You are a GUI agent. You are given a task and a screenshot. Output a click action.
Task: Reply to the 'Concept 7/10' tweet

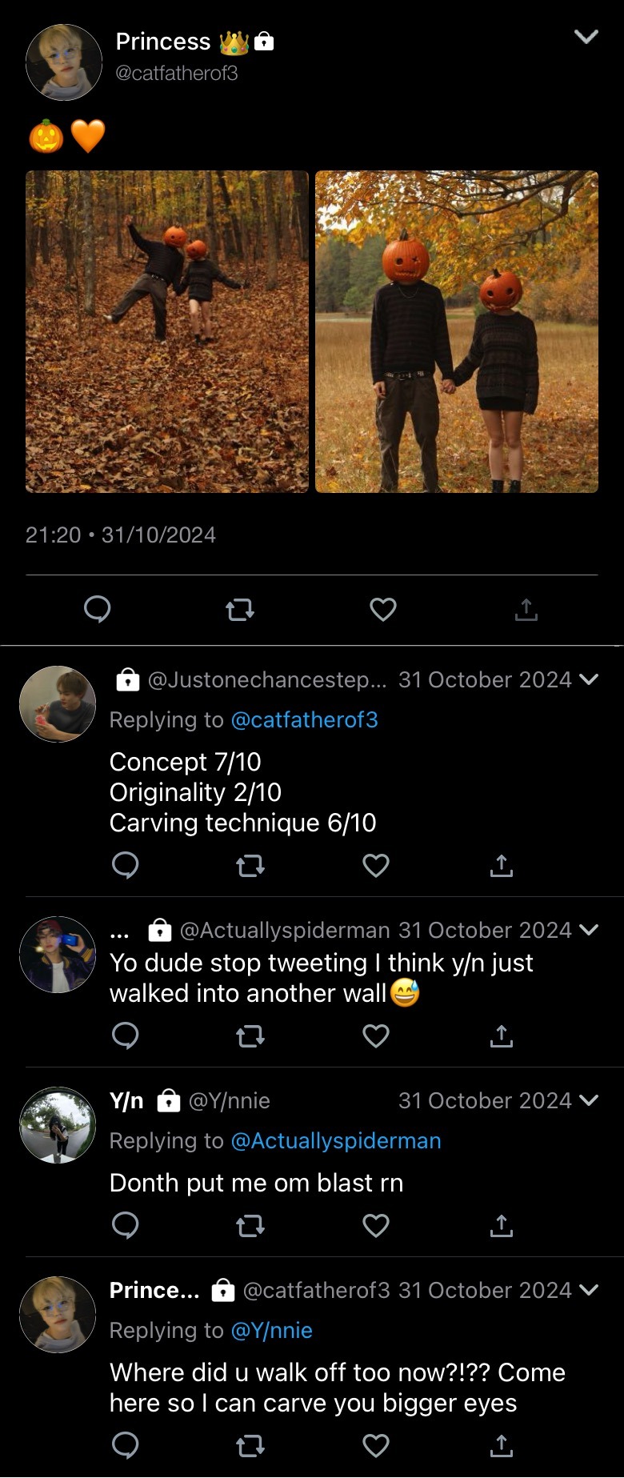pos(126,865)
